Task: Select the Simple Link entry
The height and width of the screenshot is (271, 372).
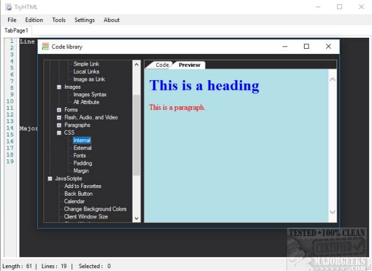Action: [86, 64]
